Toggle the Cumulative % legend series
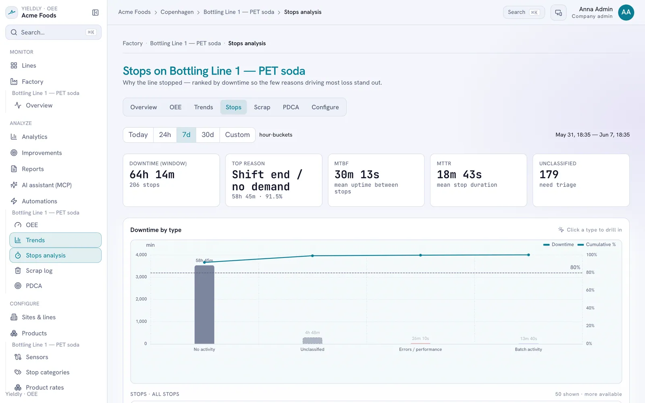 click(x=597, y=245)
